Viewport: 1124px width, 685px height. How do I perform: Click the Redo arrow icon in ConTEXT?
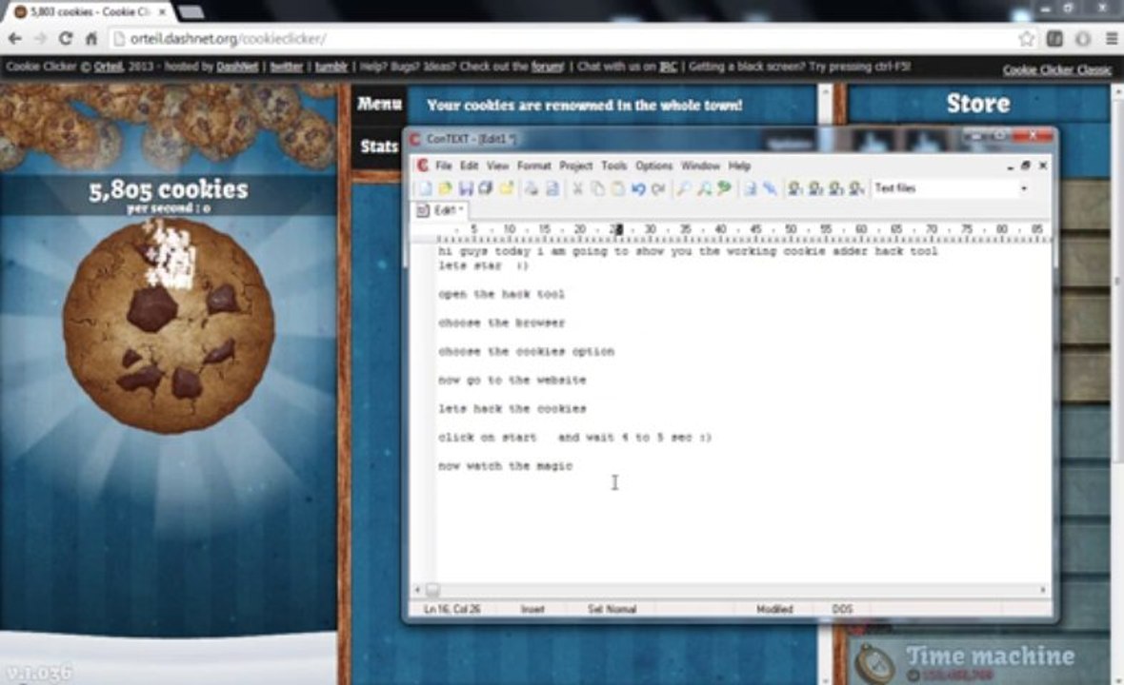pos(658,188)
